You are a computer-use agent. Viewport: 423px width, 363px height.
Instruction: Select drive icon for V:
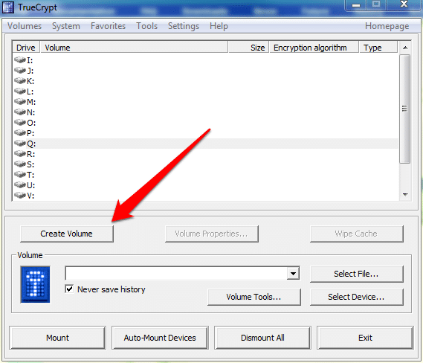[x=20, y=195]
